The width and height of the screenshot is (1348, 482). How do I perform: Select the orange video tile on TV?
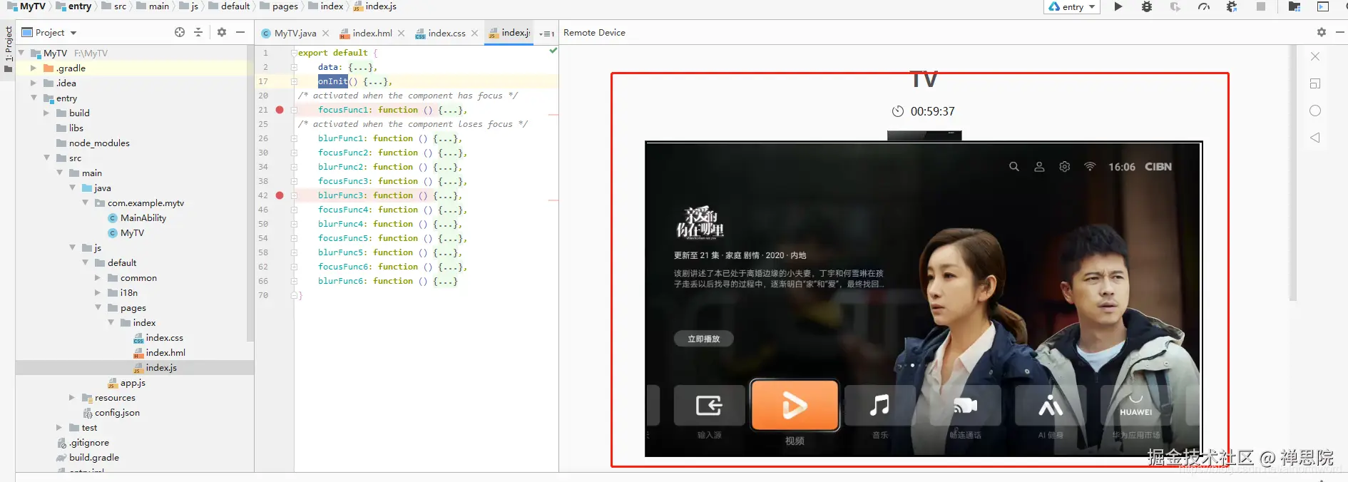(795, 405)
